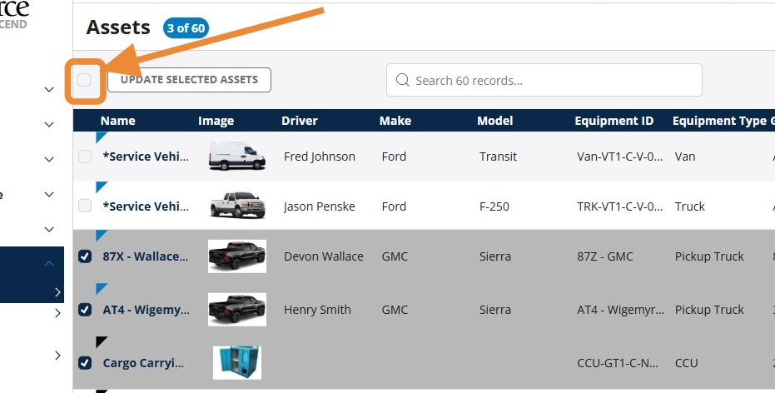Click the 3 of 60 count badge
This screenshot has width=775, height=393.
pyautogui.click(x=186, y=28)
